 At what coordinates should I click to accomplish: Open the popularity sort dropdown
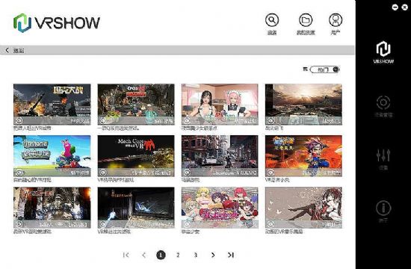(325, 69)
